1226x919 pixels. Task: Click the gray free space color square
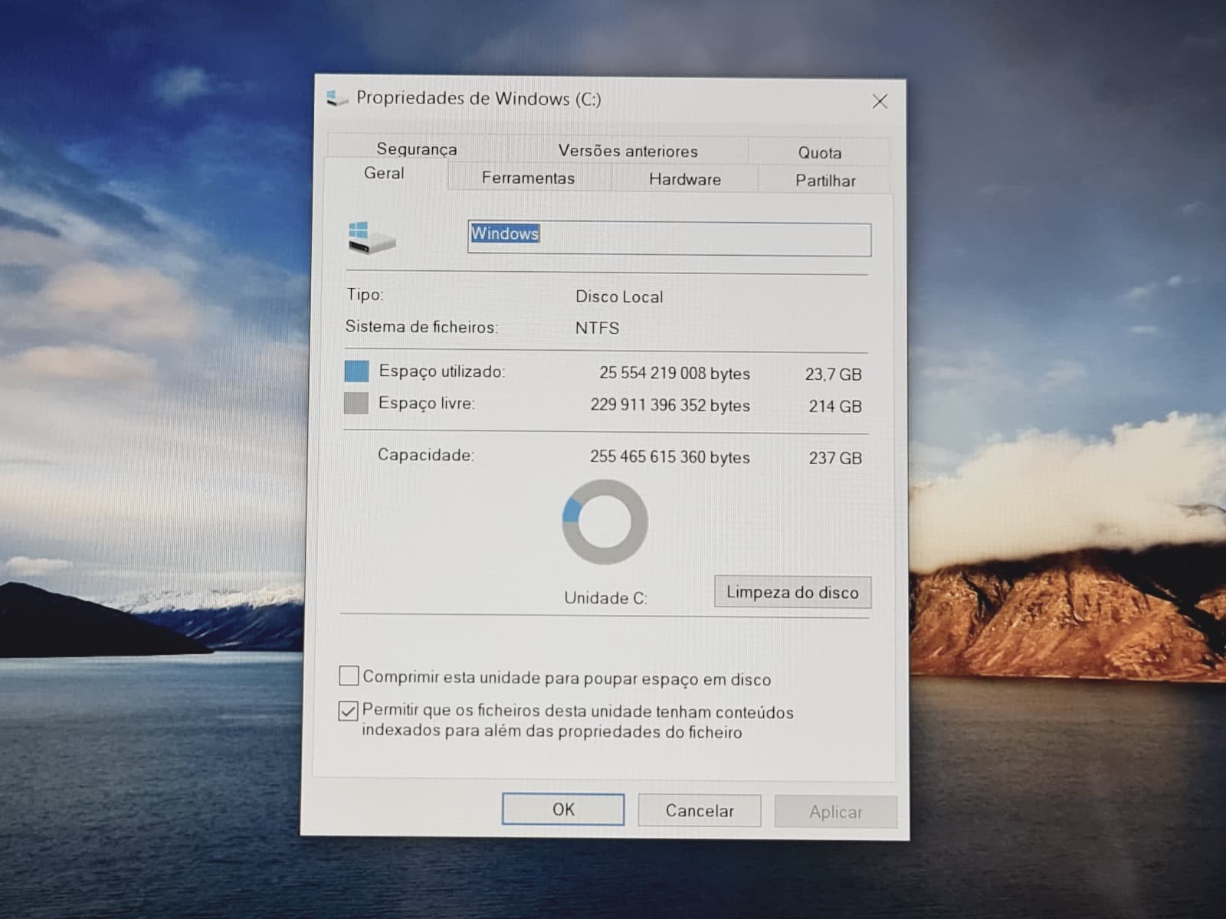[356, 403]
